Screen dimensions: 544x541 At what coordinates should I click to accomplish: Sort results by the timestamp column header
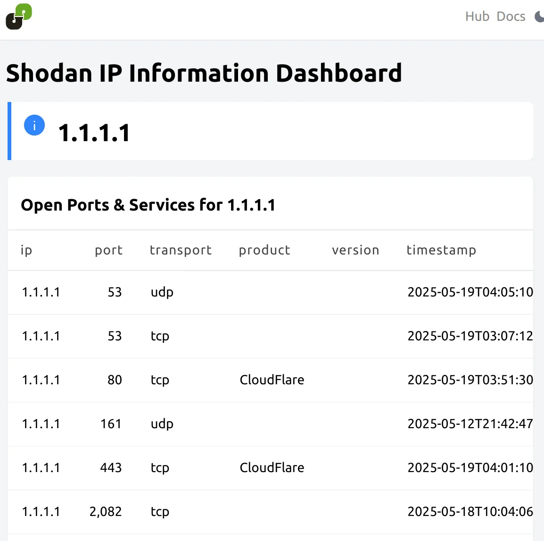tap(441, 250)
